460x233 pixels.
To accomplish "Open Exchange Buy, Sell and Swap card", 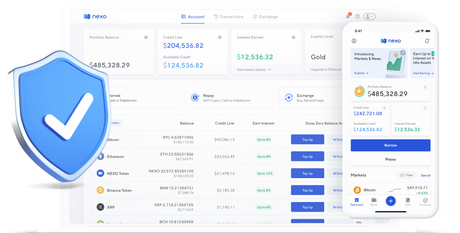I will click(311, 98).
